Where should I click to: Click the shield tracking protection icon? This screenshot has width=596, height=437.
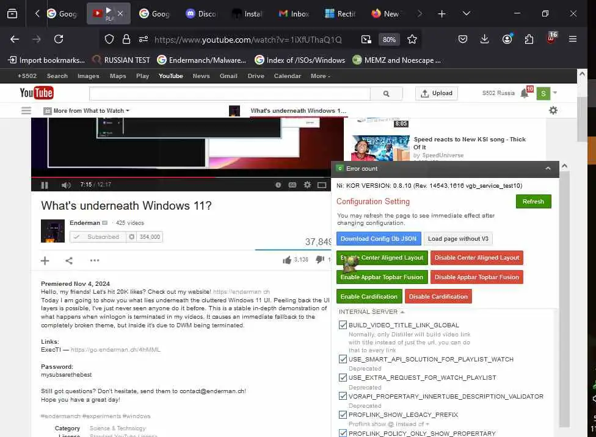(109, 39)
